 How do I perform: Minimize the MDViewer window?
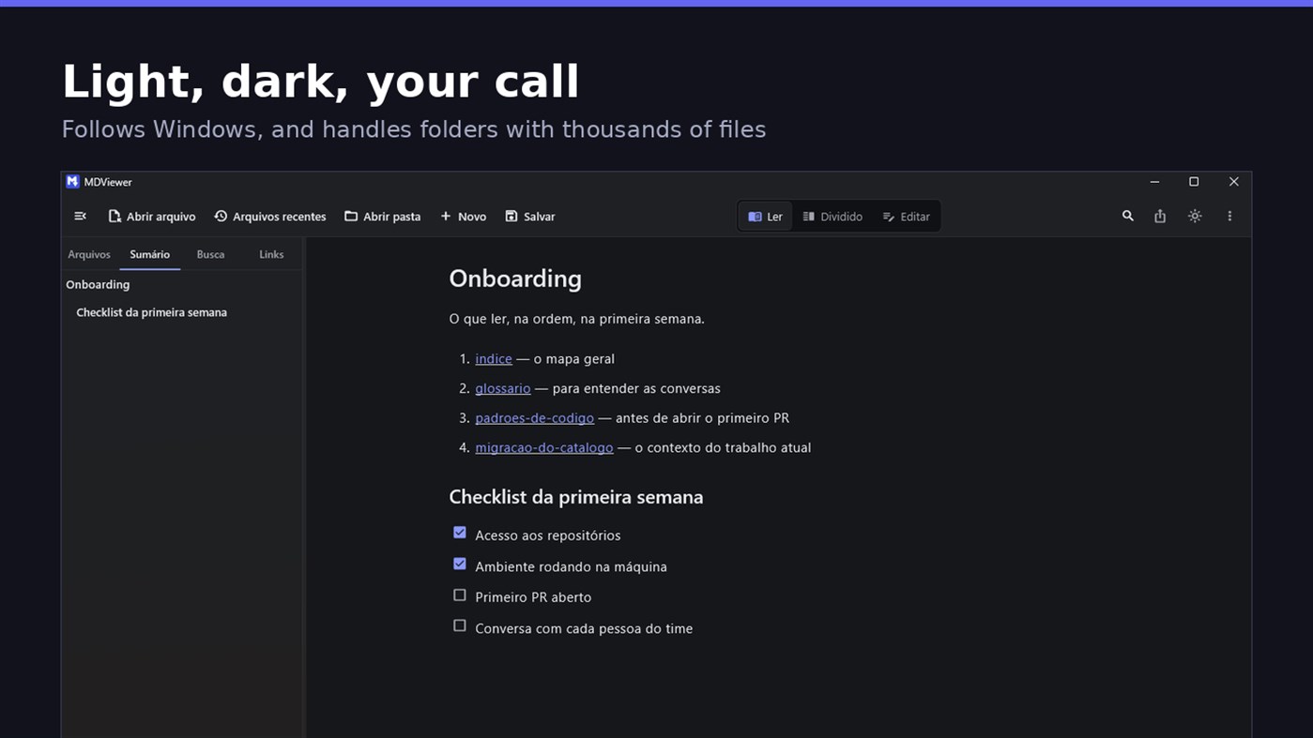[1154, 182]
